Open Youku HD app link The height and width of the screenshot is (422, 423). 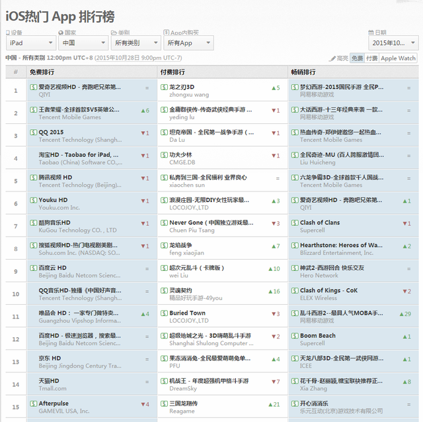[x=53, y=200]
